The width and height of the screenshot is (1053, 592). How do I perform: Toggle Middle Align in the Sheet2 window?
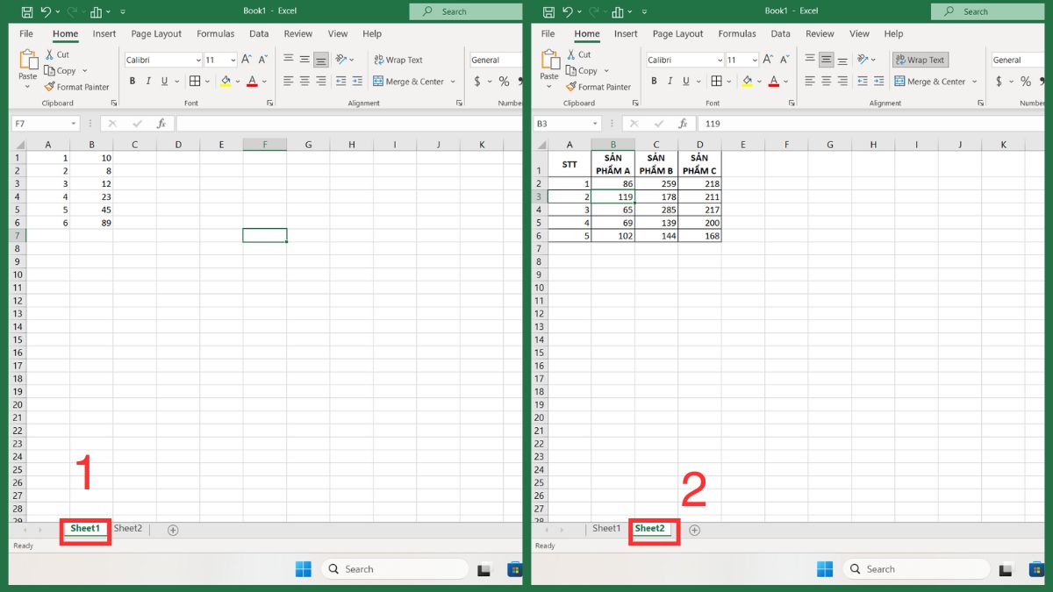coord(826,60)
